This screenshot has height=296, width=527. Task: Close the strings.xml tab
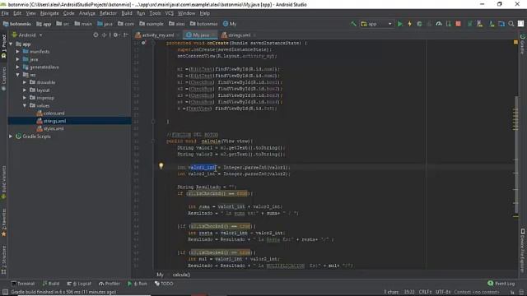click(254, 35)
